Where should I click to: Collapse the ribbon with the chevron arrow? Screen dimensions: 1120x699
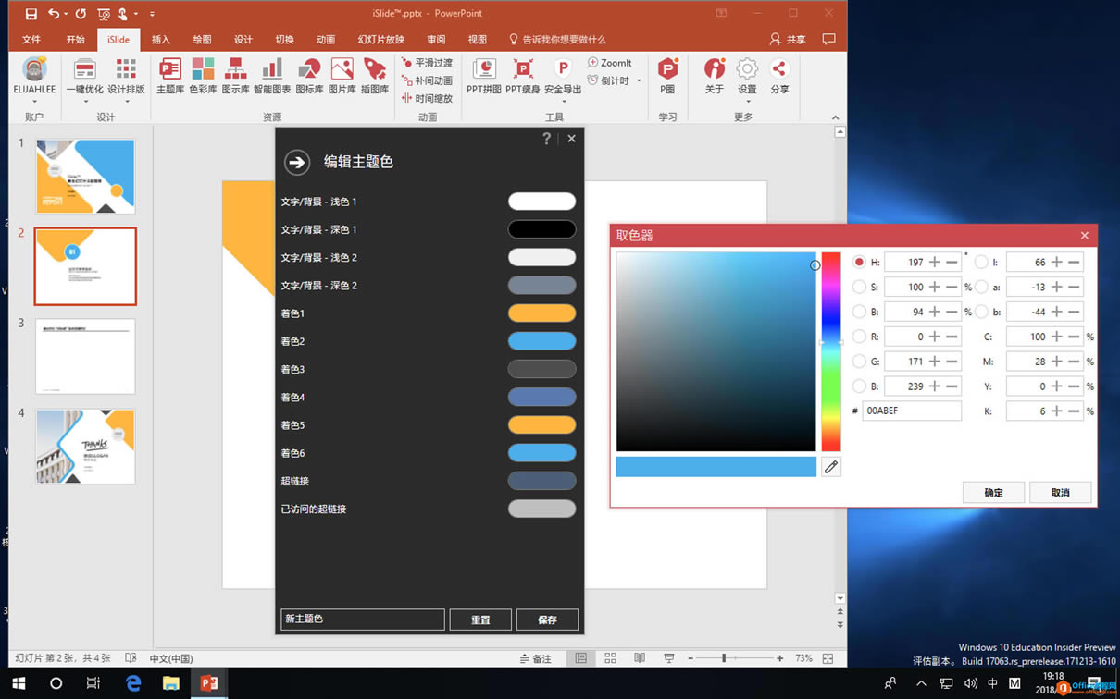[x=835, y=117]
